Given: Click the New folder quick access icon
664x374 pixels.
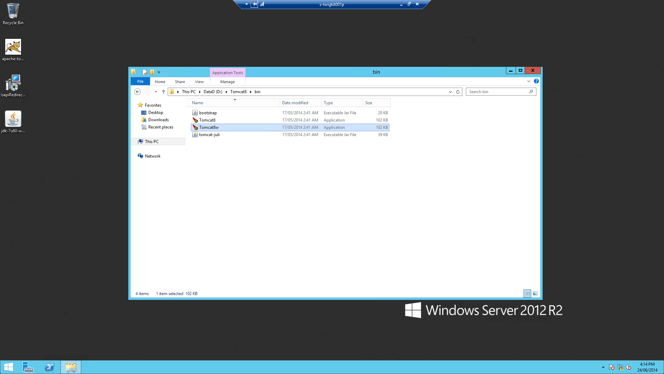Looking at the screenshot, I should coord(152,72).
